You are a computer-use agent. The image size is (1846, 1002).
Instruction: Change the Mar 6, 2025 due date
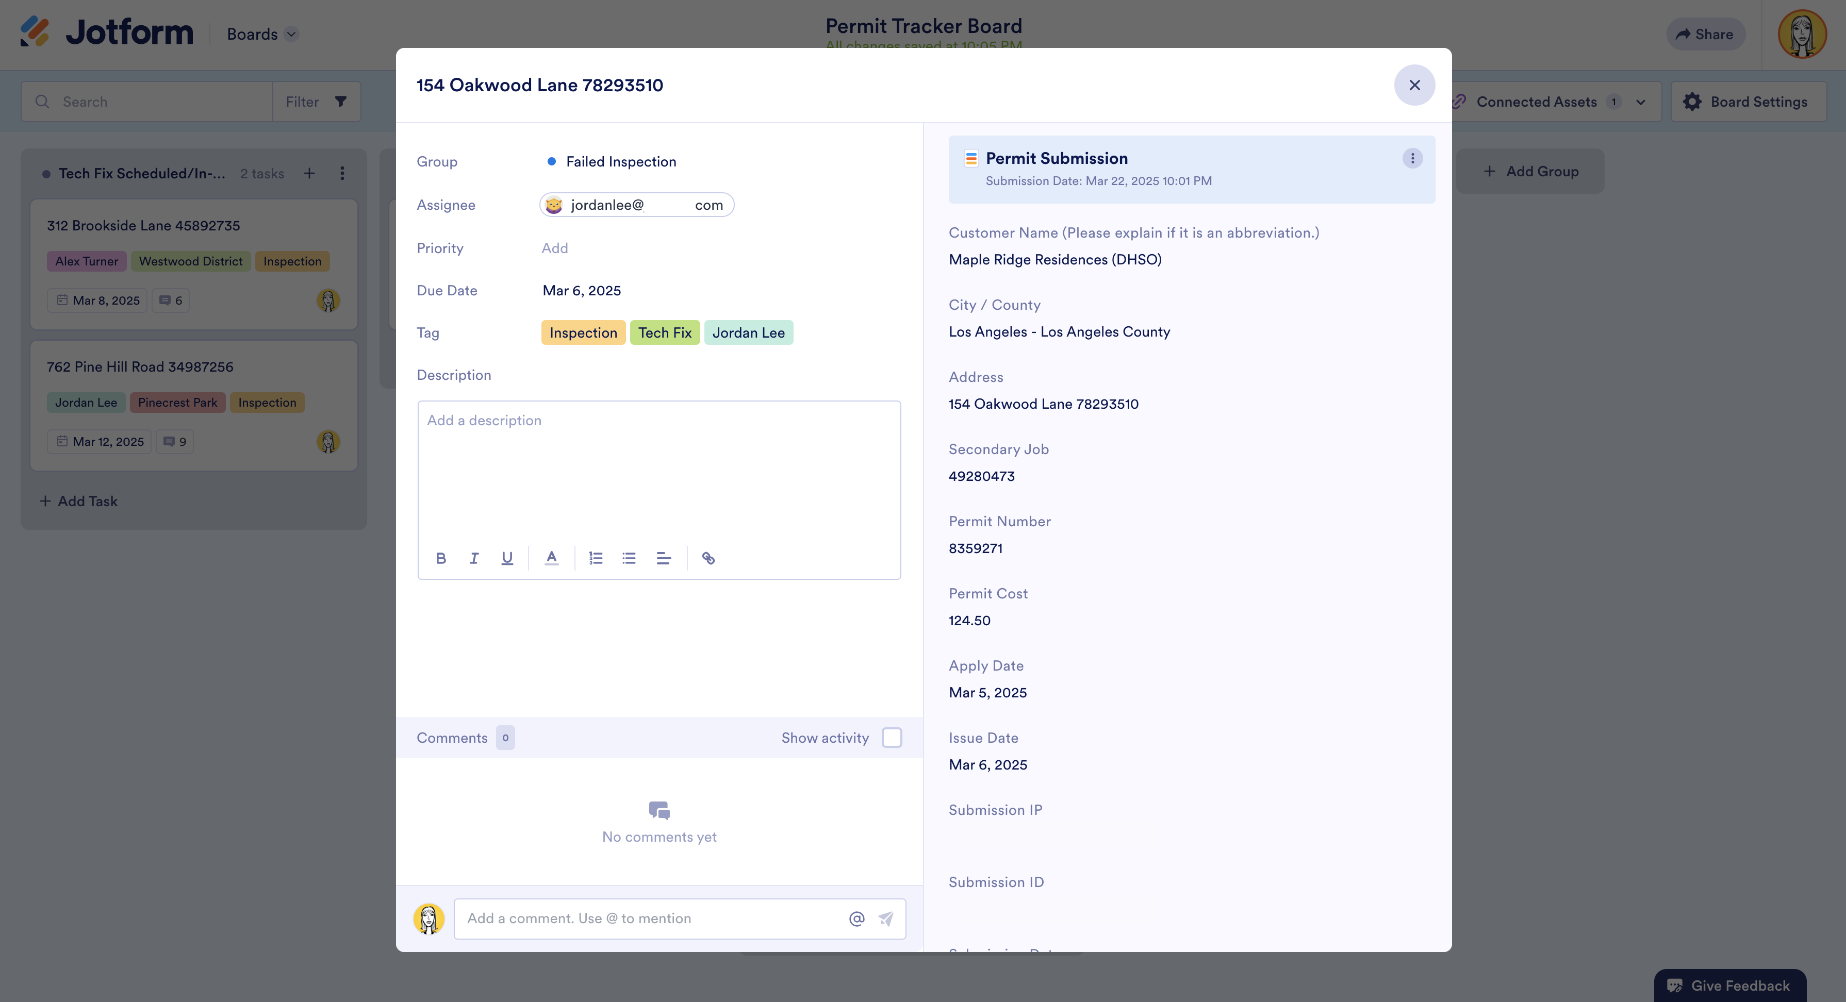[x=581, y=290]
